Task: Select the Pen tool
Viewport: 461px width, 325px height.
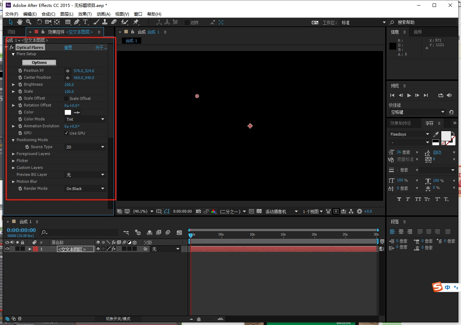Action: click(x=77, y=22)
